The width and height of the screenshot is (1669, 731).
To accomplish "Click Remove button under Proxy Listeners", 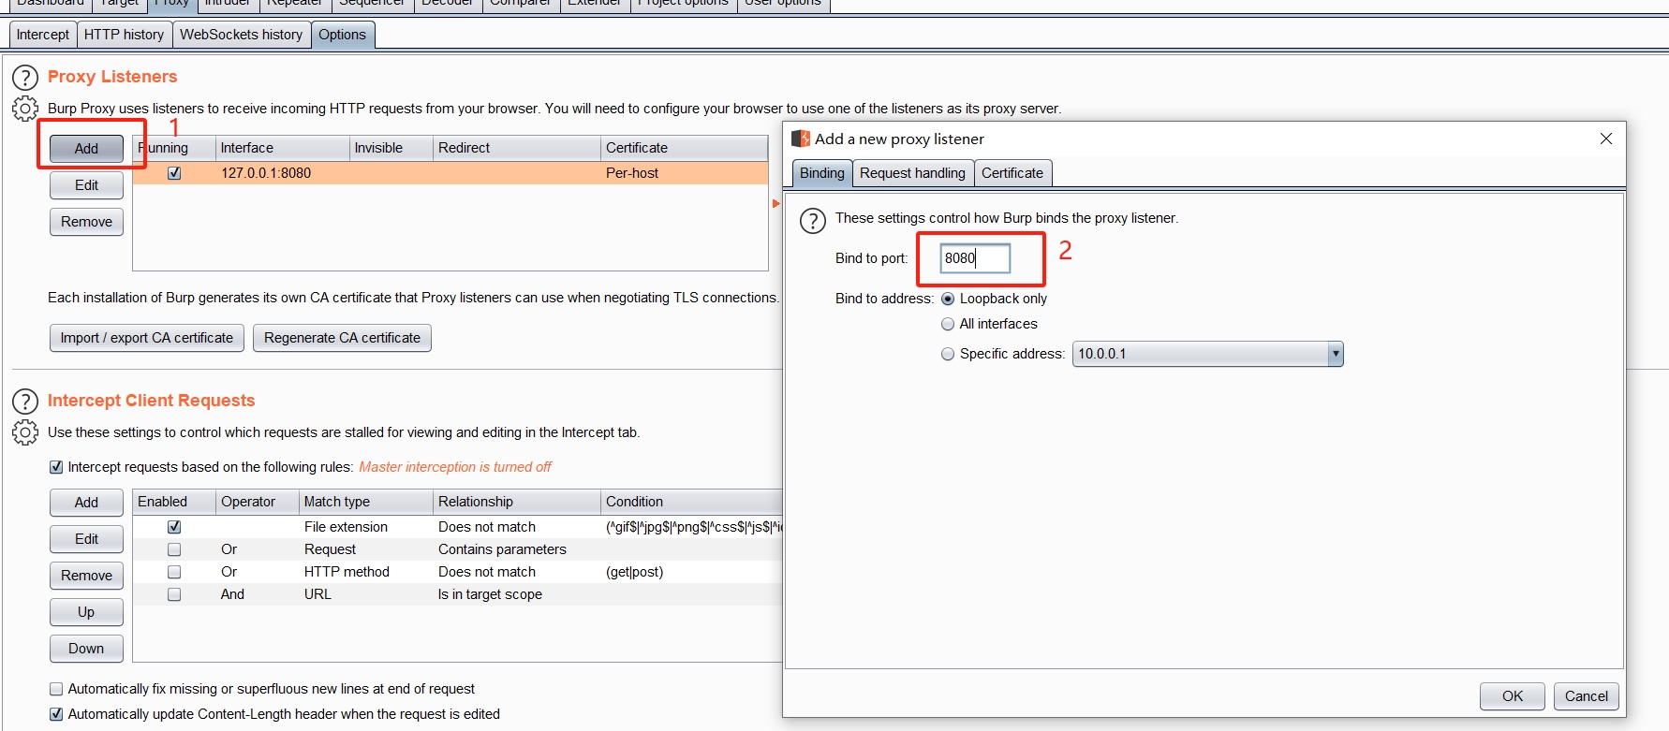I will click(86, 222).
